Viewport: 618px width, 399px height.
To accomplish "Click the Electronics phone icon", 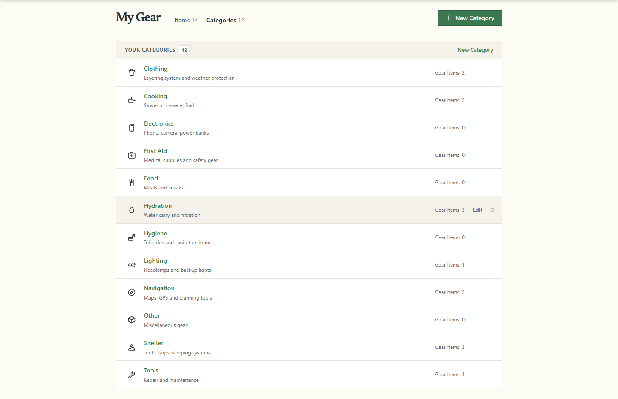I will pos(132,128).
